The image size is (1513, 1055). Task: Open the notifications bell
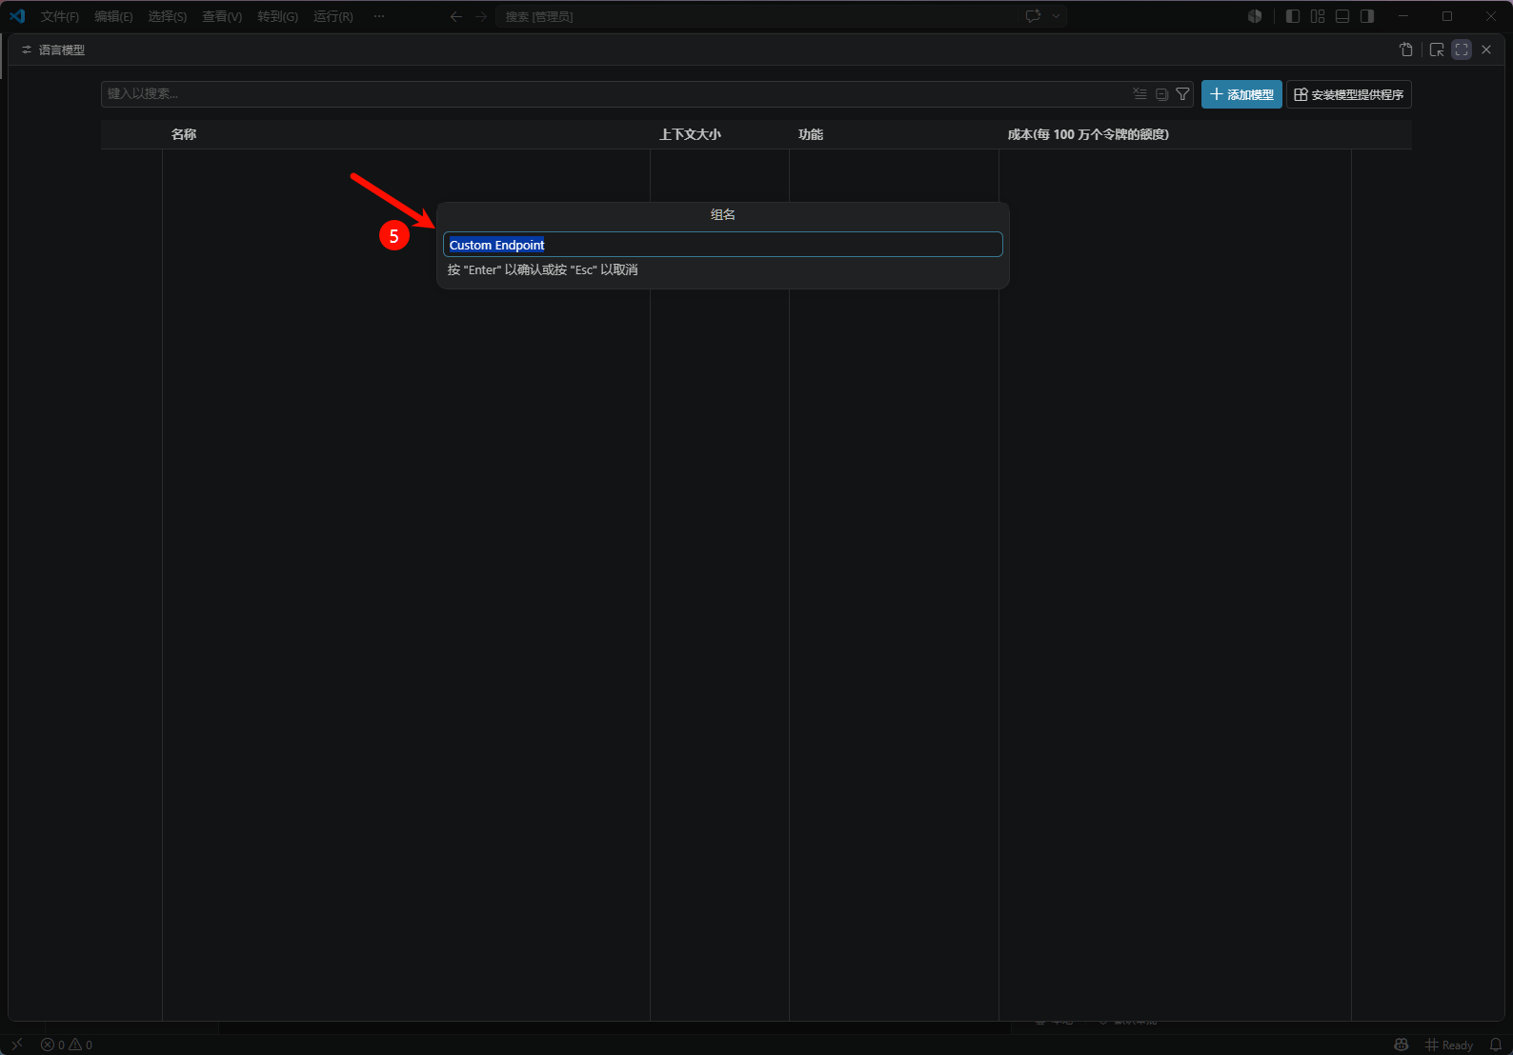pos(1496,1045)
